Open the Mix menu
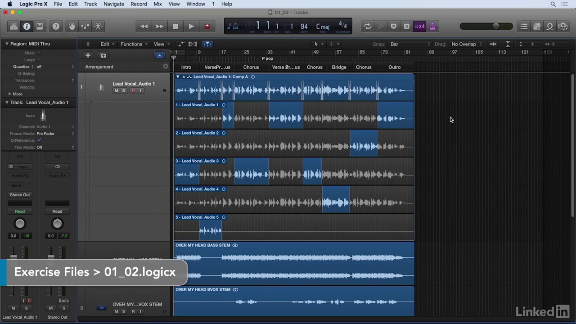Screen dimensions: 576x324 point(157,4)
